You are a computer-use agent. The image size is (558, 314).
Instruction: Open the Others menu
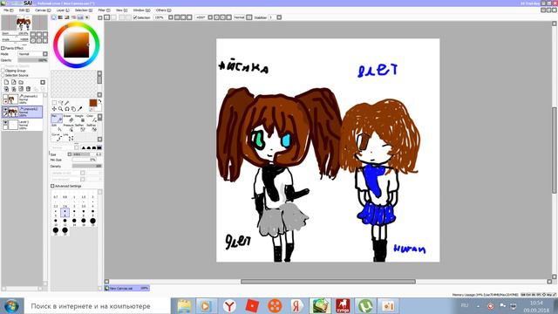tap(163, 10)
